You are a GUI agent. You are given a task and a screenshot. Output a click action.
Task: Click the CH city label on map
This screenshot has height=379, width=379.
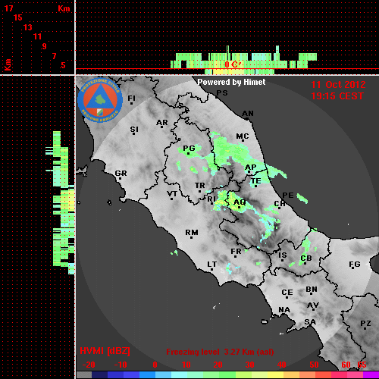click(x=280, y=203)
